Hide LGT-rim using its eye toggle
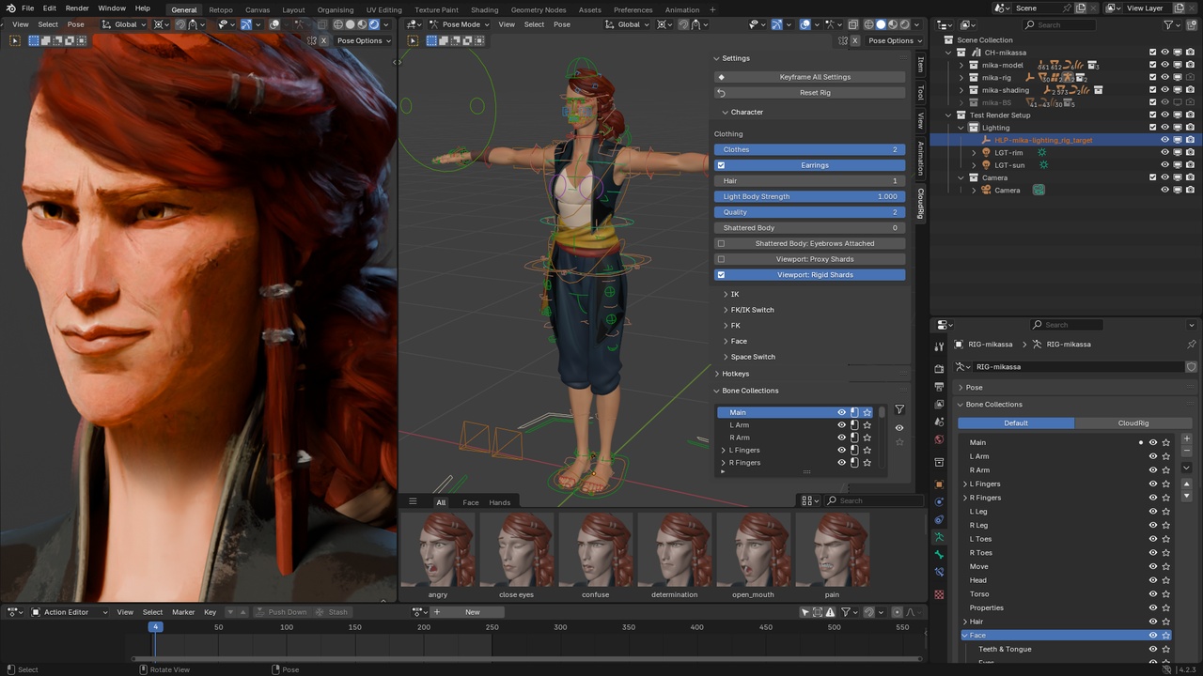This screenshot has height=676, width=1203. (1164, 152)
